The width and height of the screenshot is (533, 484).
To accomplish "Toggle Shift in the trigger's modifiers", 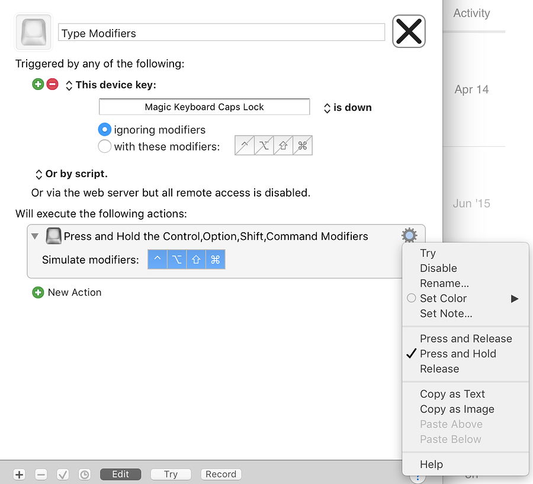I will tap(283, 145).
